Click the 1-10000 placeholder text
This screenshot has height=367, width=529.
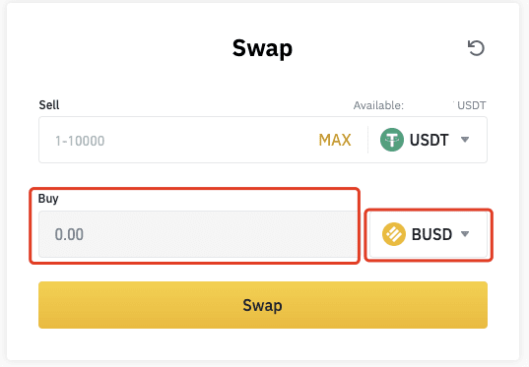pyautogui.click(x=80, y=141)
